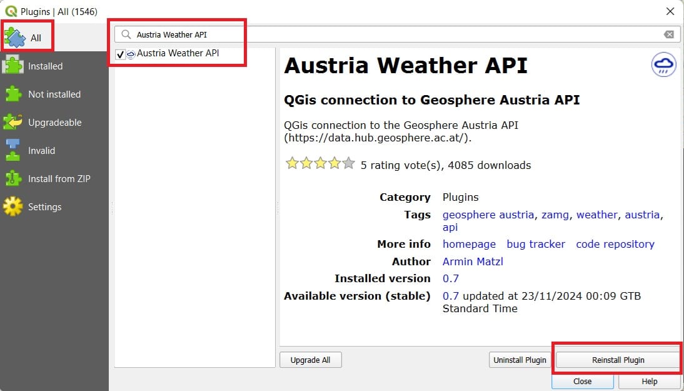Click the geosphere austria tag link
The width and height of the screenshot is (684, 391).
pos(488,215)
